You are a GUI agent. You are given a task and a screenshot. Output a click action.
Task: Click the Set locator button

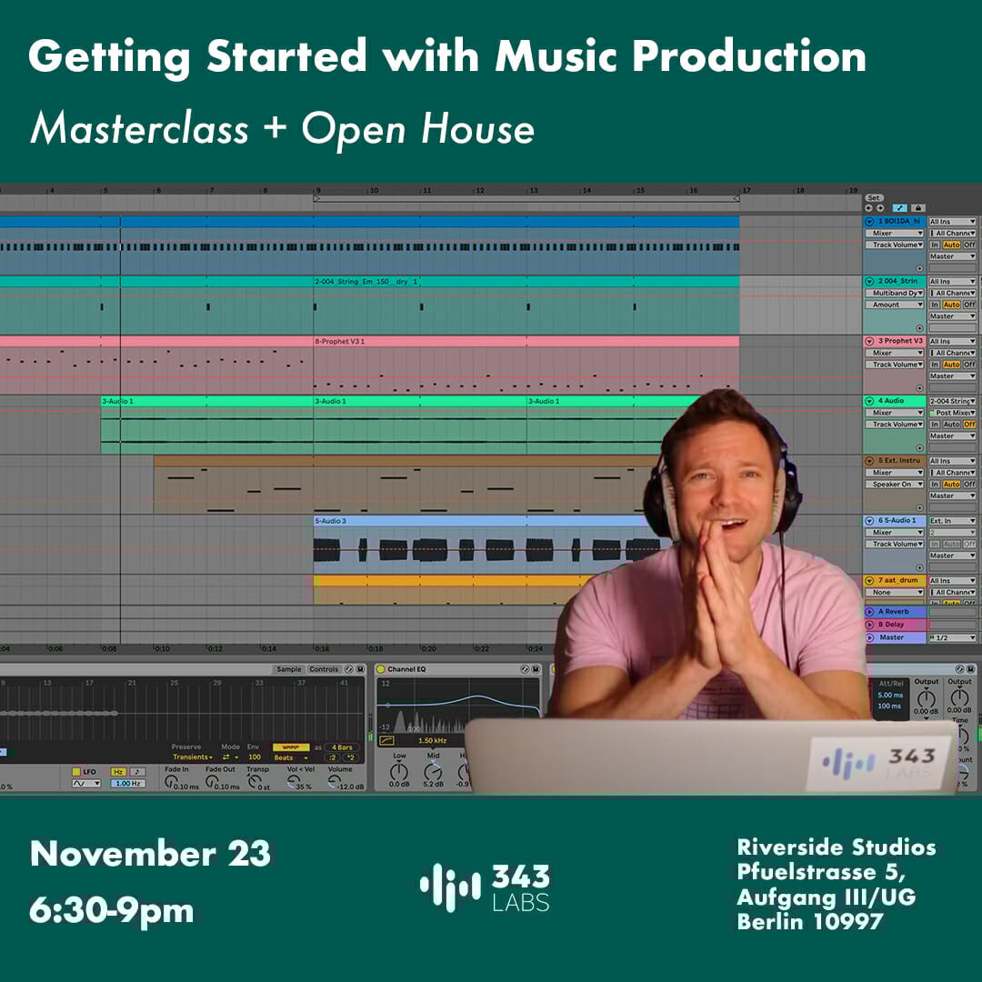(x=875, y=198)
